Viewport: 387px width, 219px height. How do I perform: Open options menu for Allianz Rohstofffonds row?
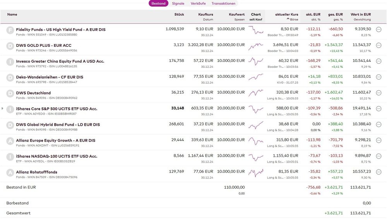click(x=378, y=172)
